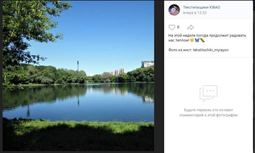The height and width of the screenshot is (153, 255).
Task: Click the empty comments bubble icon
Action: point(209,93)
